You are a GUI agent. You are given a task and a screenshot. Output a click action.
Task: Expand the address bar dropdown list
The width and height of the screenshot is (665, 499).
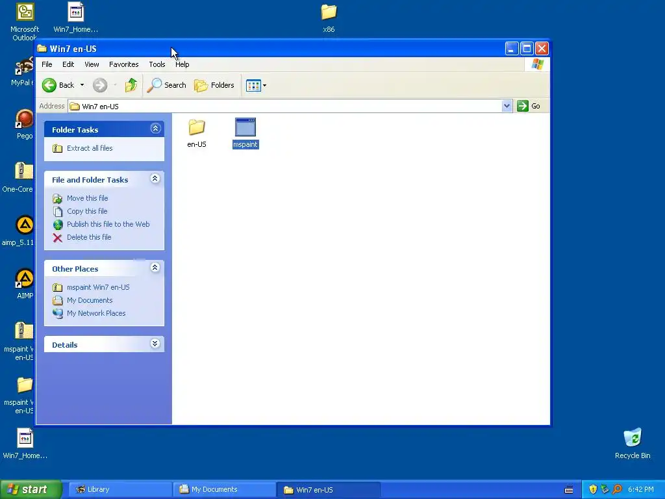(507, 106)
